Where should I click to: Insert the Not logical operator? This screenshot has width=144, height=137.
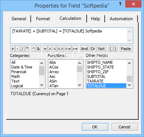click(101, 49)
